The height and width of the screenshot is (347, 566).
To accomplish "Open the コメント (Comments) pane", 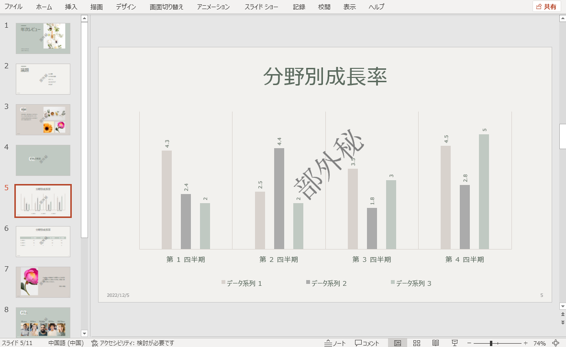I will pos(366,342).
